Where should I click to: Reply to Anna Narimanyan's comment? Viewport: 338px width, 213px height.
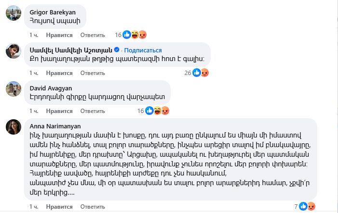(x=93, y=207)
